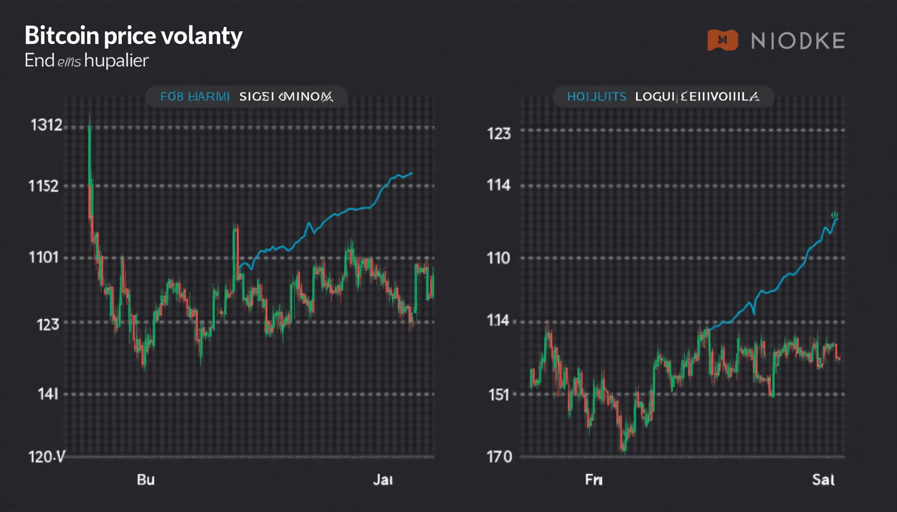This screenshot has width=897, height=512.
Task: Click the 120.V axis label
Action: [46, 456]
